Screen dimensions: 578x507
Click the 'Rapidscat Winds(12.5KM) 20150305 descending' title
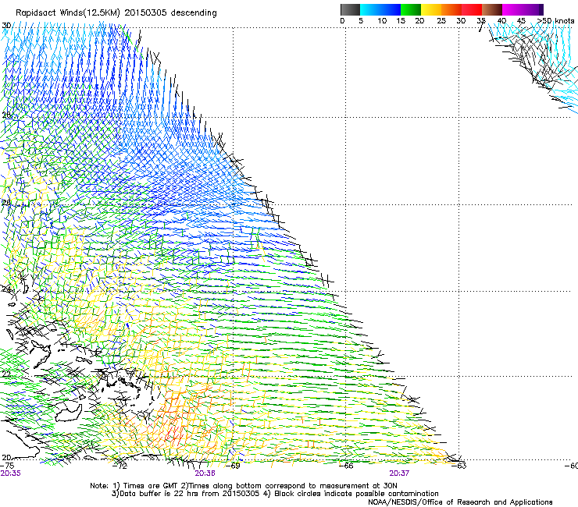tap(116, 13)
